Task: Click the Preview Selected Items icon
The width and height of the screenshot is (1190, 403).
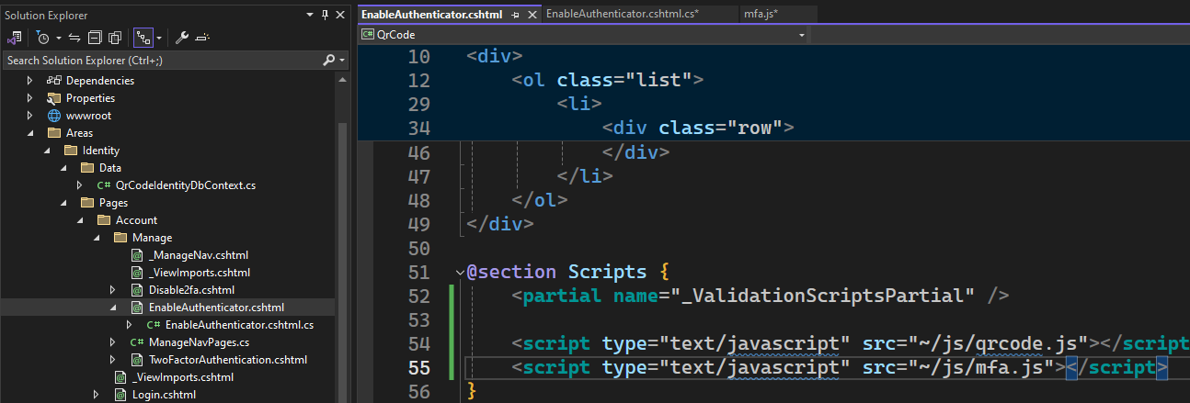Action: (x=202, y=38)
